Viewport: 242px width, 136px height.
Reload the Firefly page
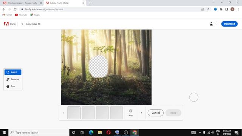click(15, 9)
